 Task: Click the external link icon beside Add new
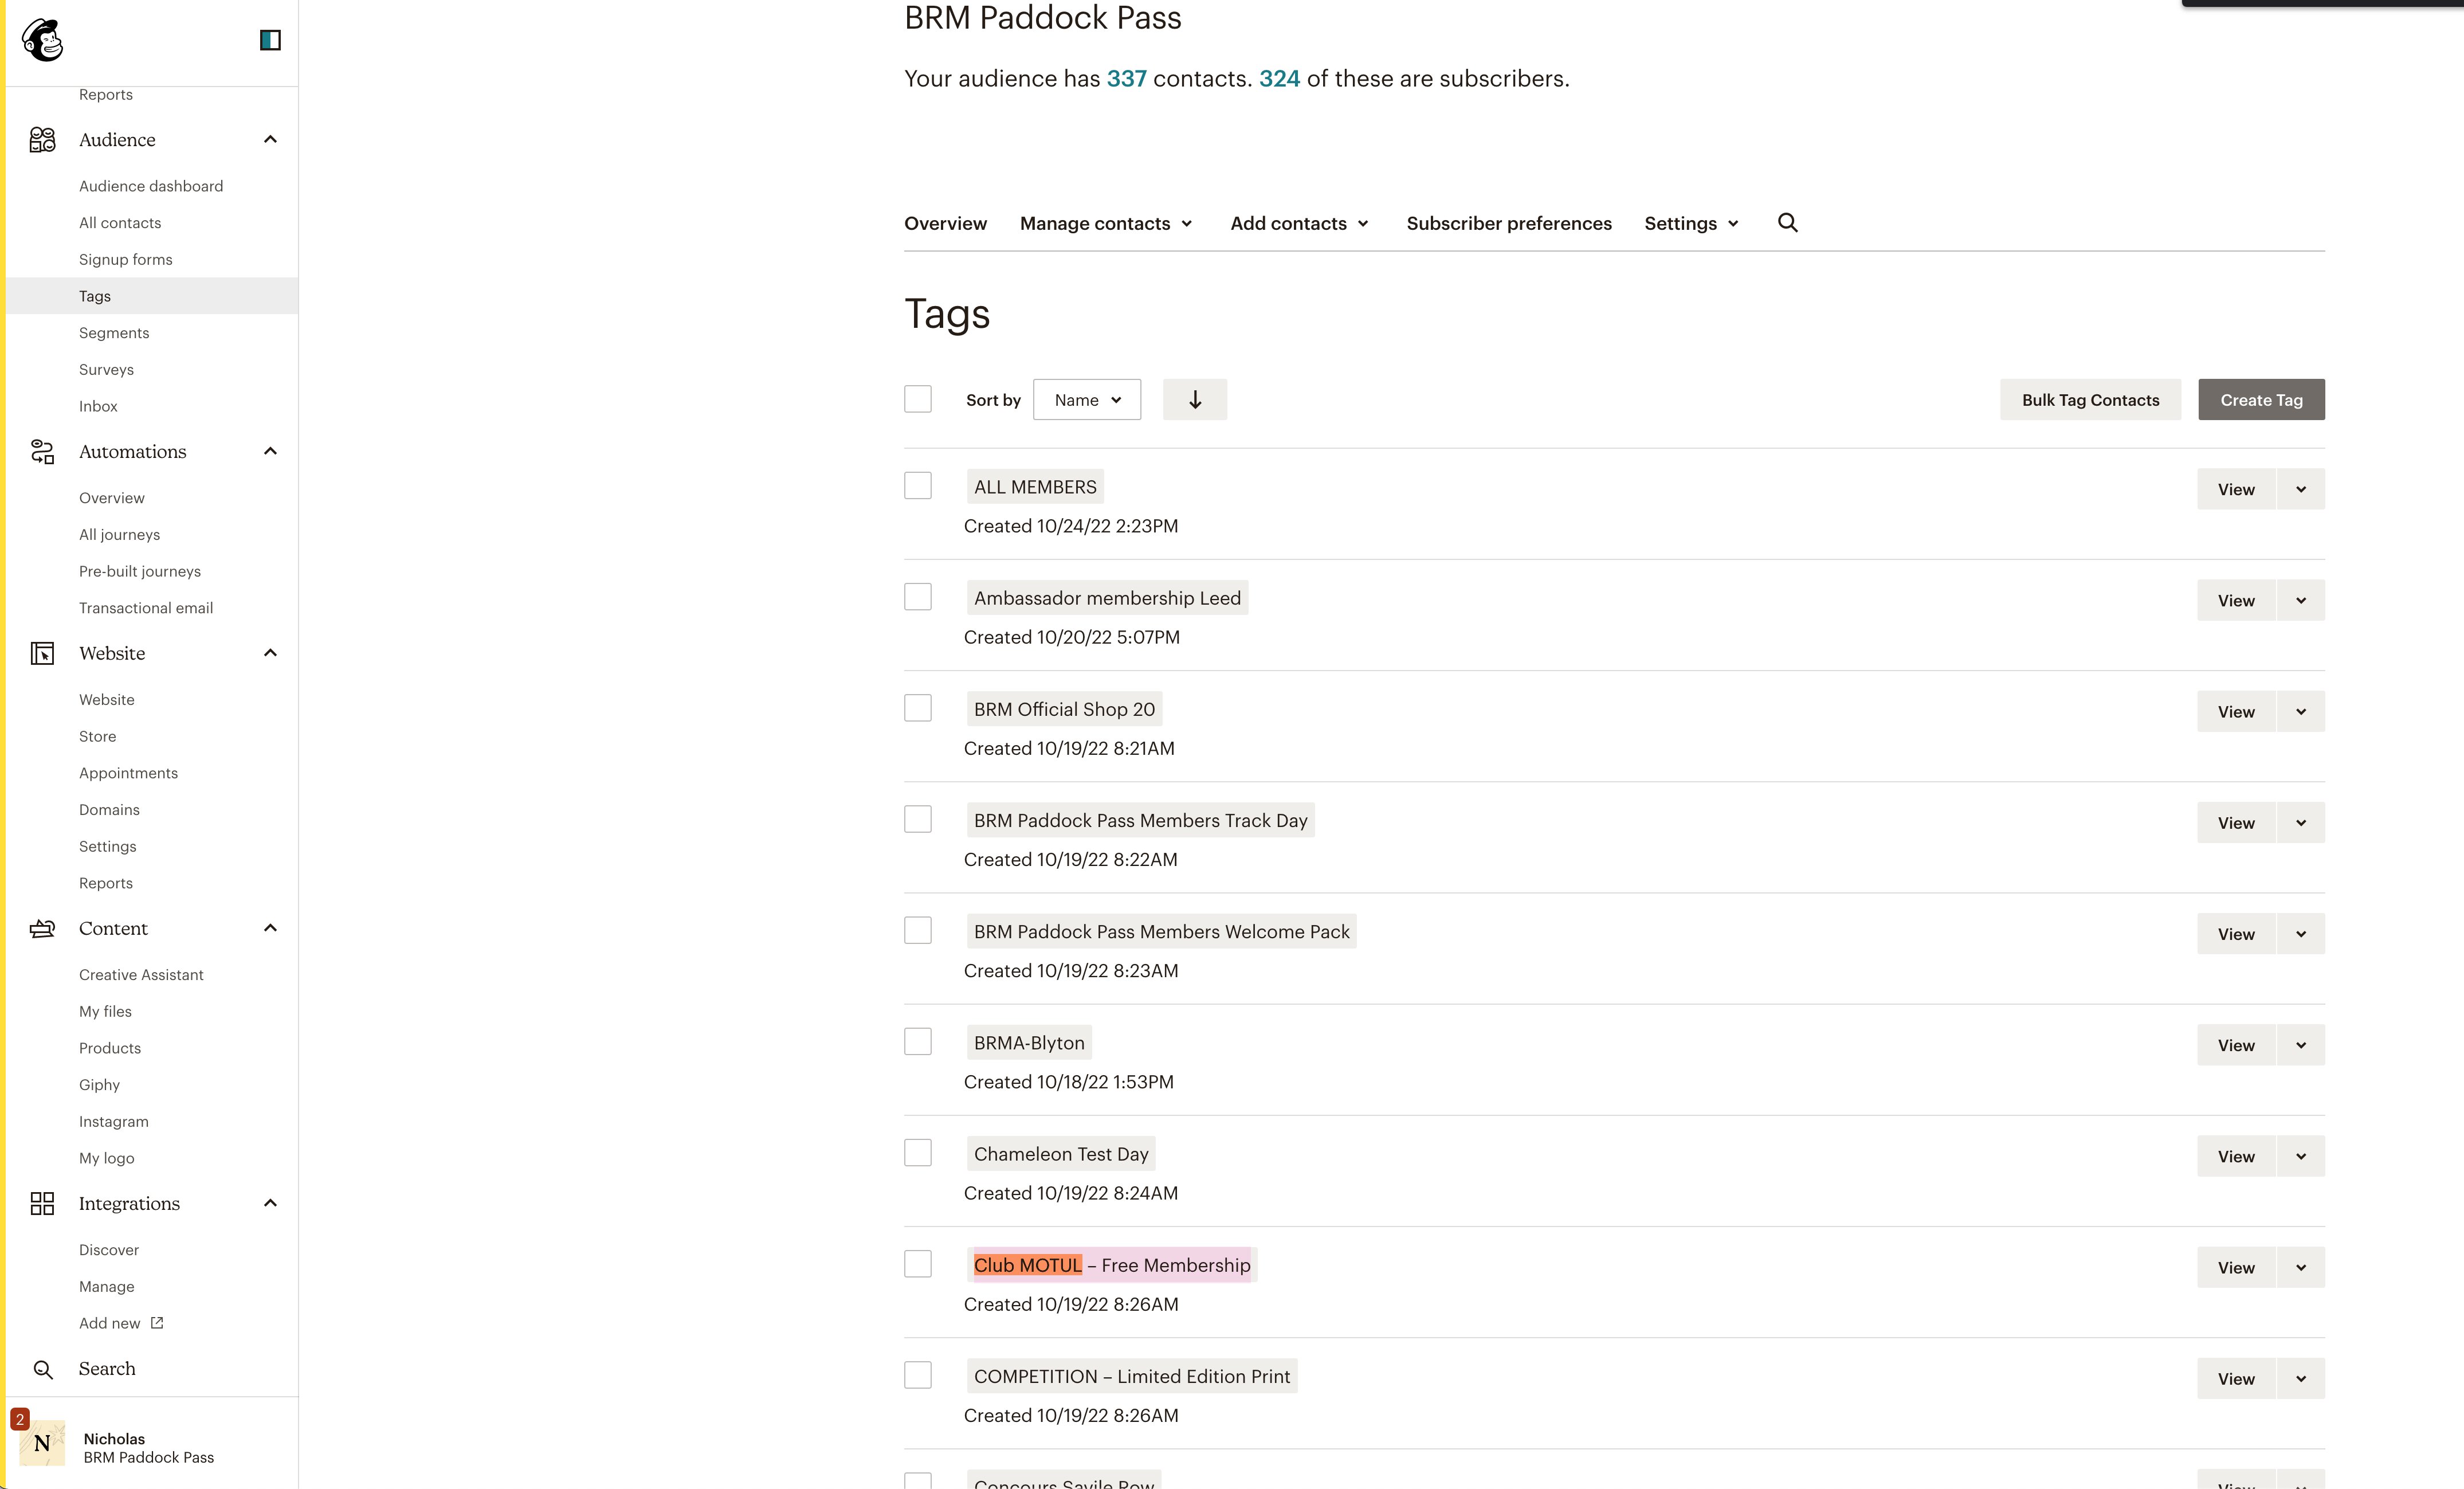tap(157, 1323)
